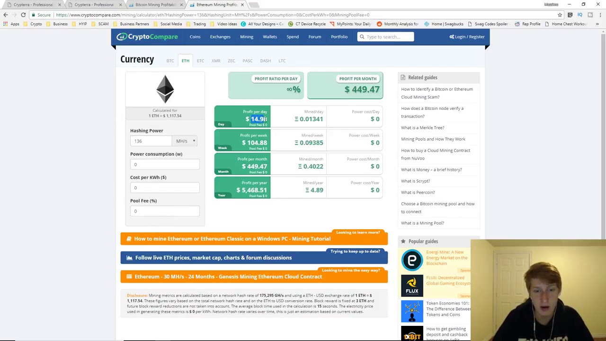The height and width of the screenshot is (341, 606).
Task: Reload the page with the refresh icon
Action: tap(23, 15)
